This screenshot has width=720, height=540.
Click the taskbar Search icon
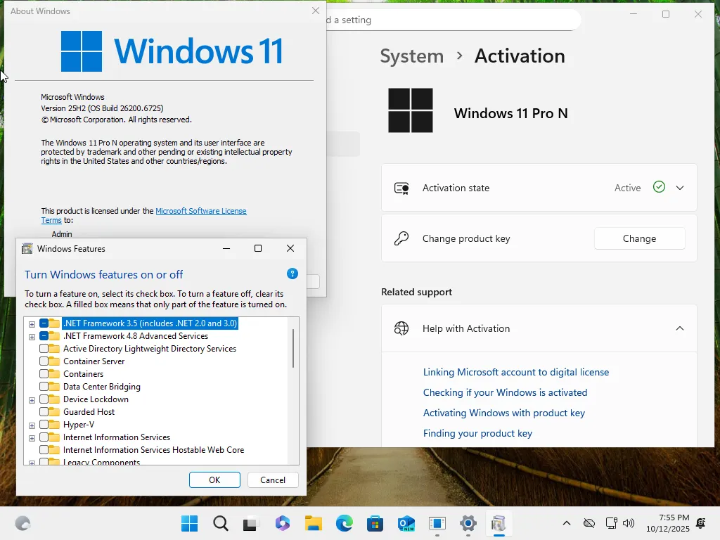click(221, 524)
